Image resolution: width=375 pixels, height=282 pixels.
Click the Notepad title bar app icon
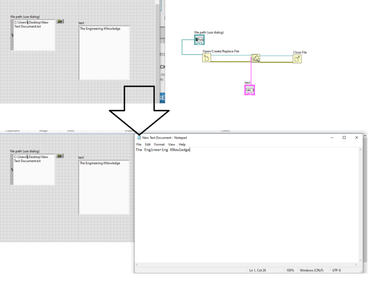[x=139, y=138]
